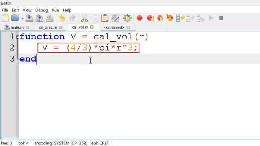Image resolution: width=260 pixels, height=146 pixels.
Task: Jump to previous breakpoint
Action: click(x=150, y=18)
